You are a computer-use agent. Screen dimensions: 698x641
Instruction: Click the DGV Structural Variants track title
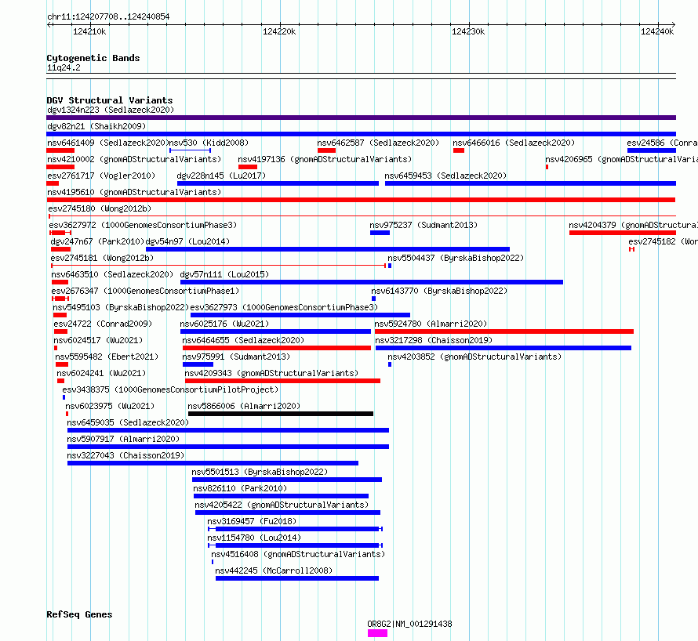[110, 100]
